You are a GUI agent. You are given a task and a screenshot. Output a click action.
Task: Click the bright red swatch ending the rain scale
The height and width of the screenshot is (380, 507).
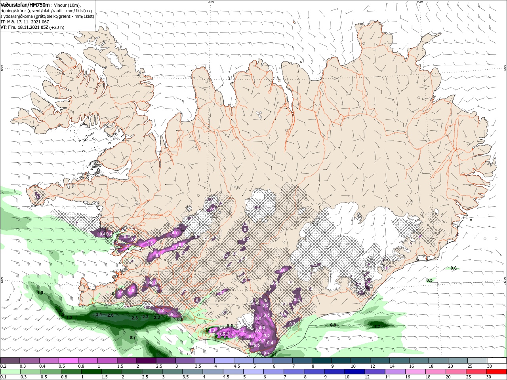coord(496,372)
